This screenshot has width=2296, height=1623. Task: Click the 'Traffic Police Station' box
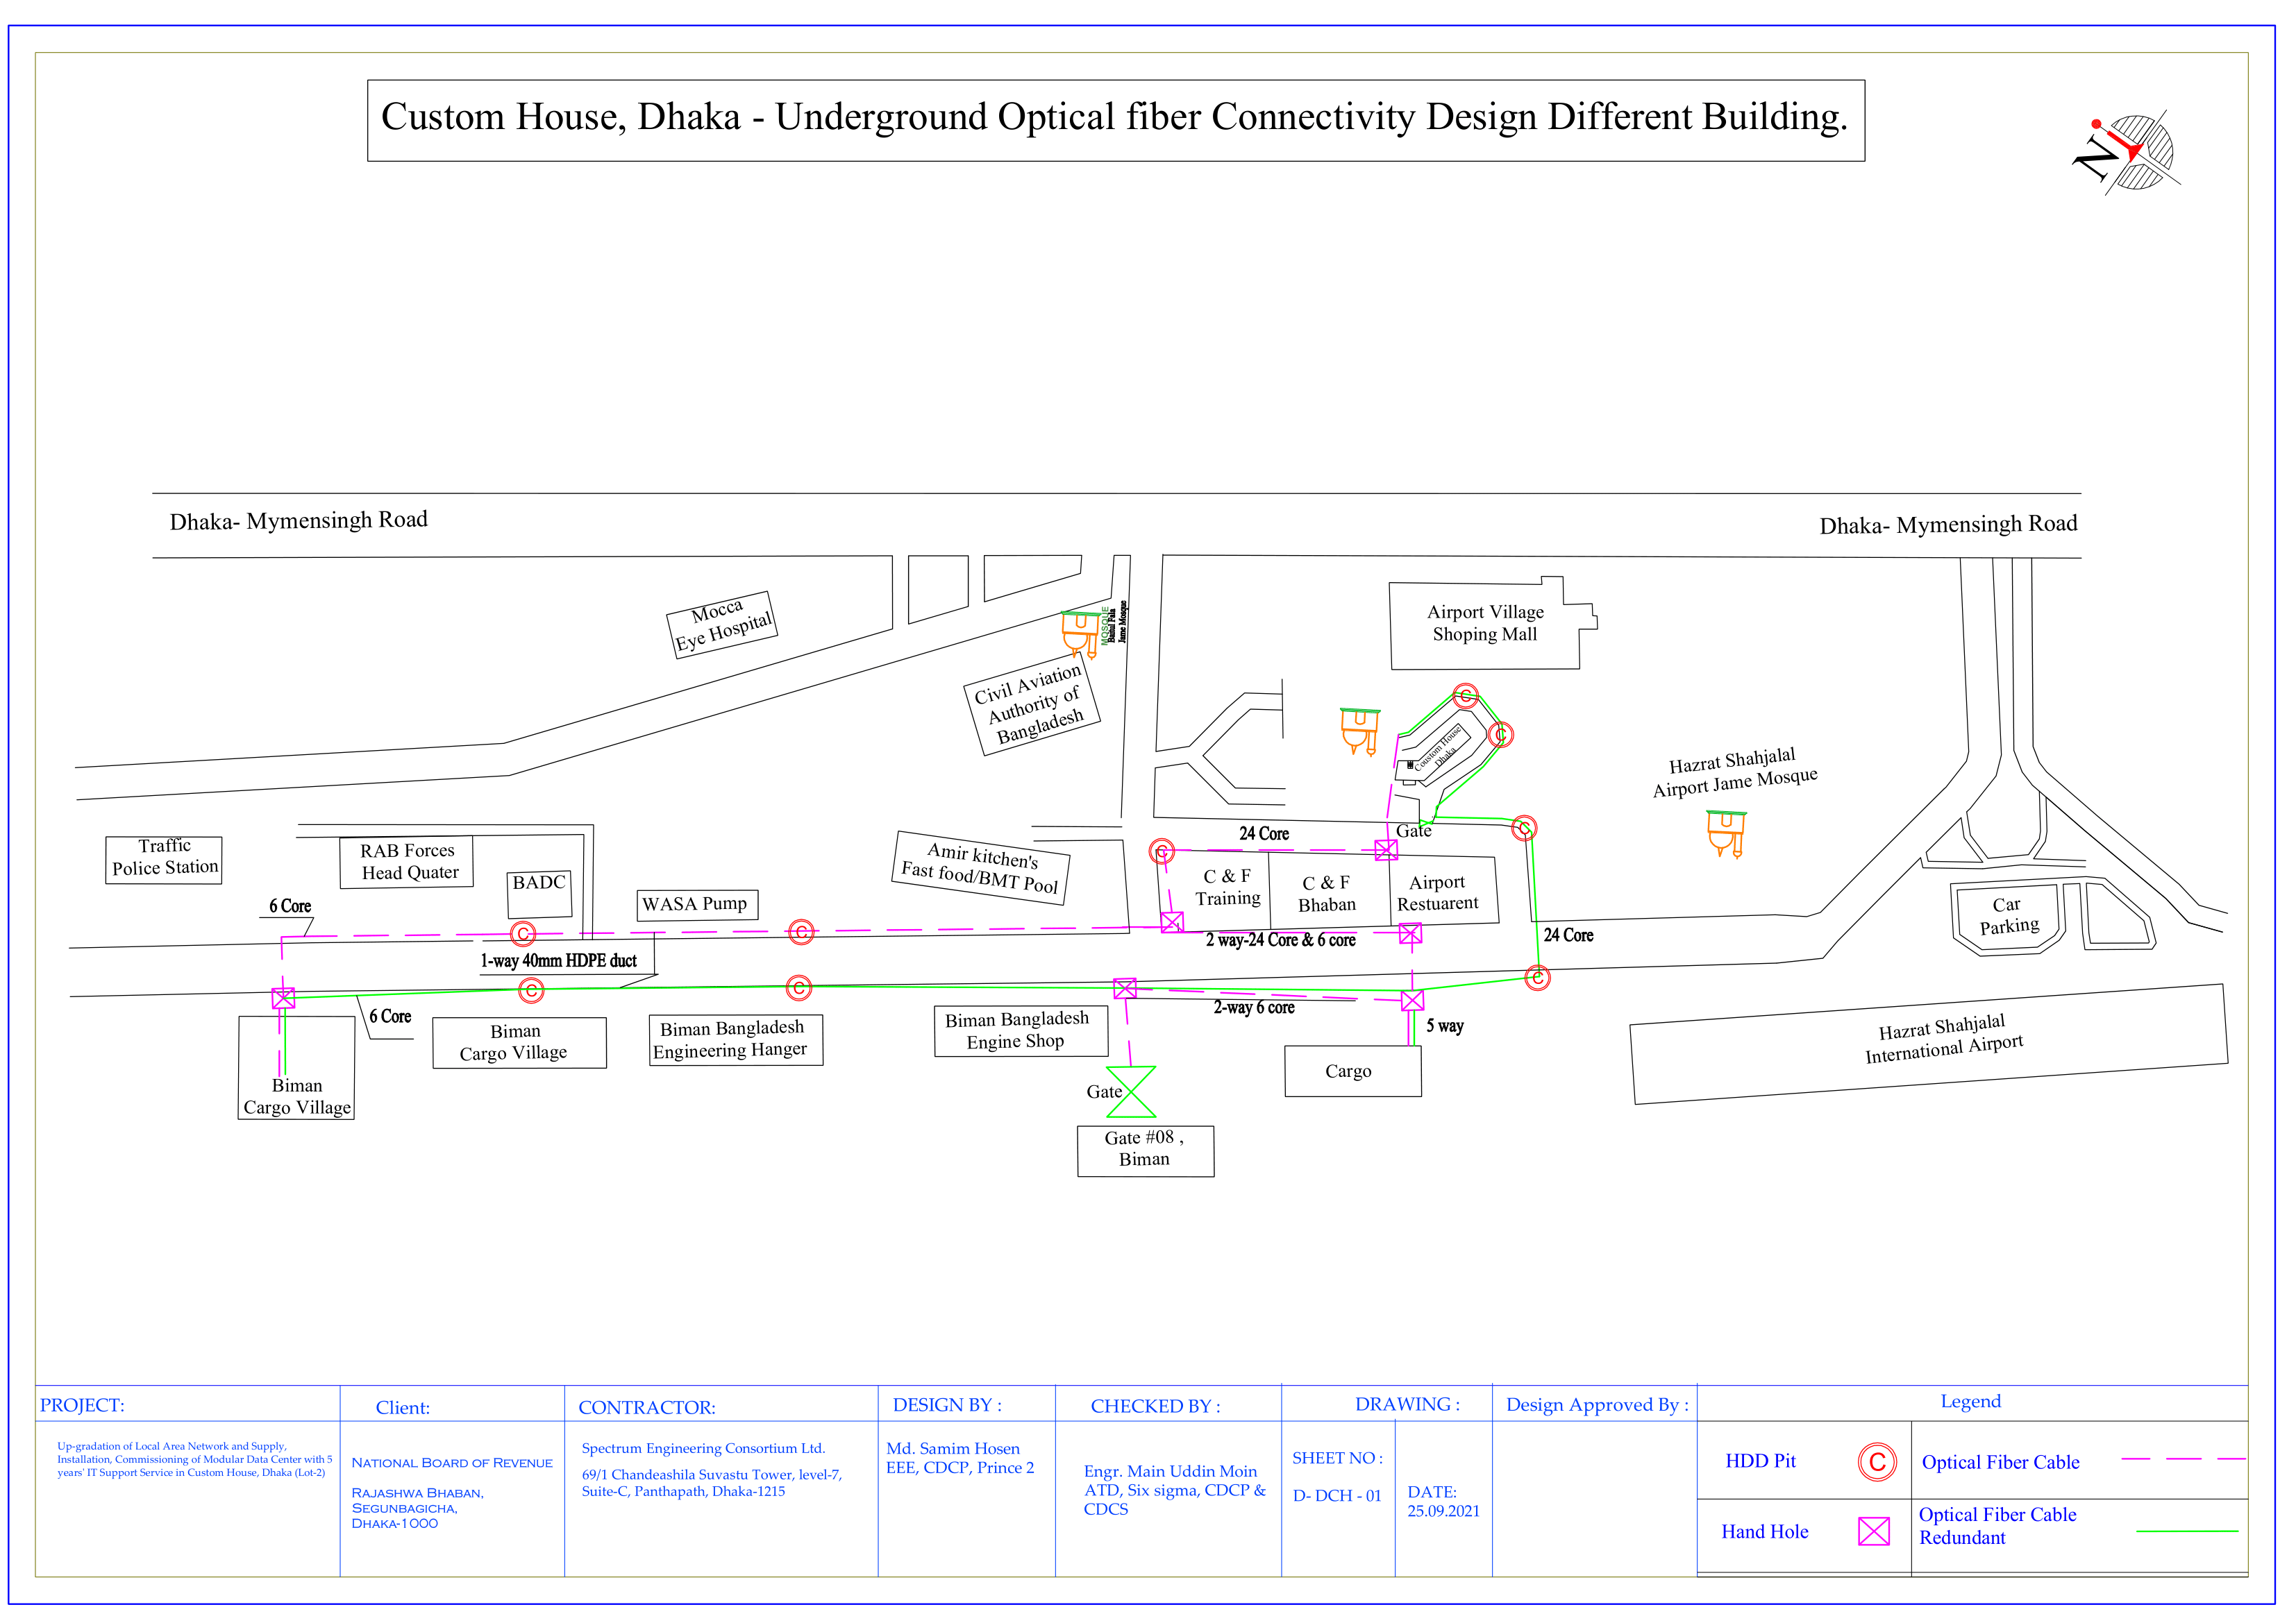click(x=164, y=860)
